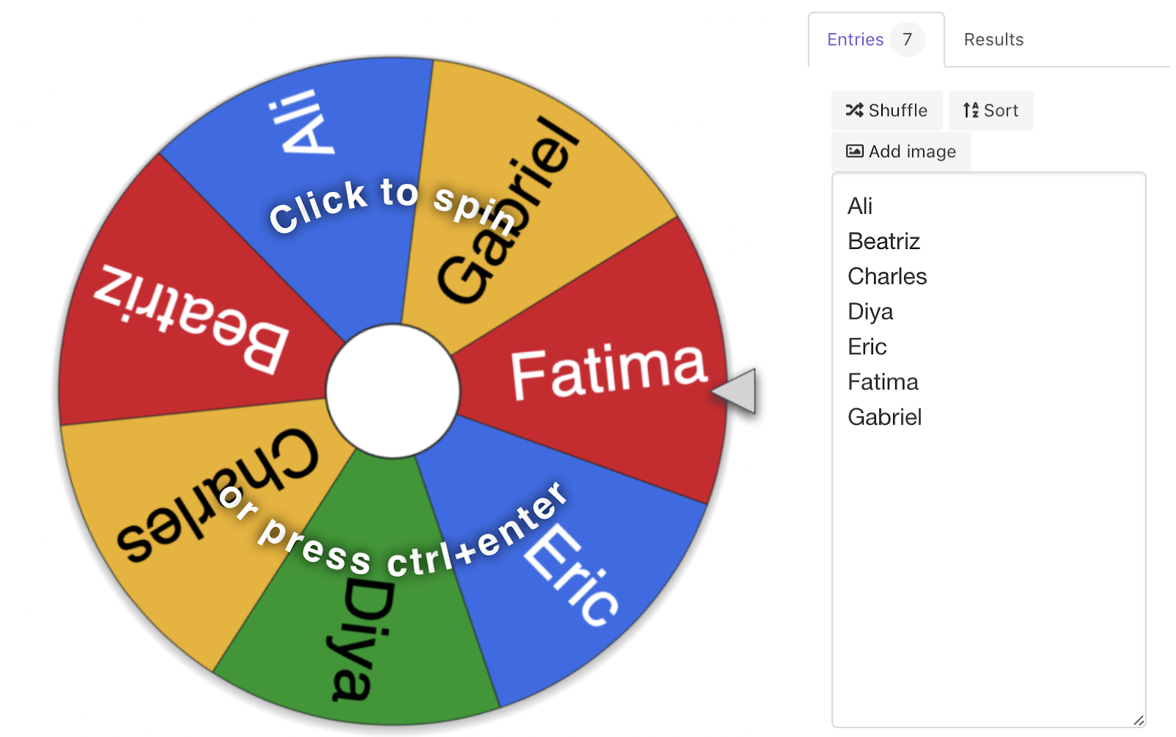
Task: Click the gray wheel pointer arrow
Action: tap(736, 391)
